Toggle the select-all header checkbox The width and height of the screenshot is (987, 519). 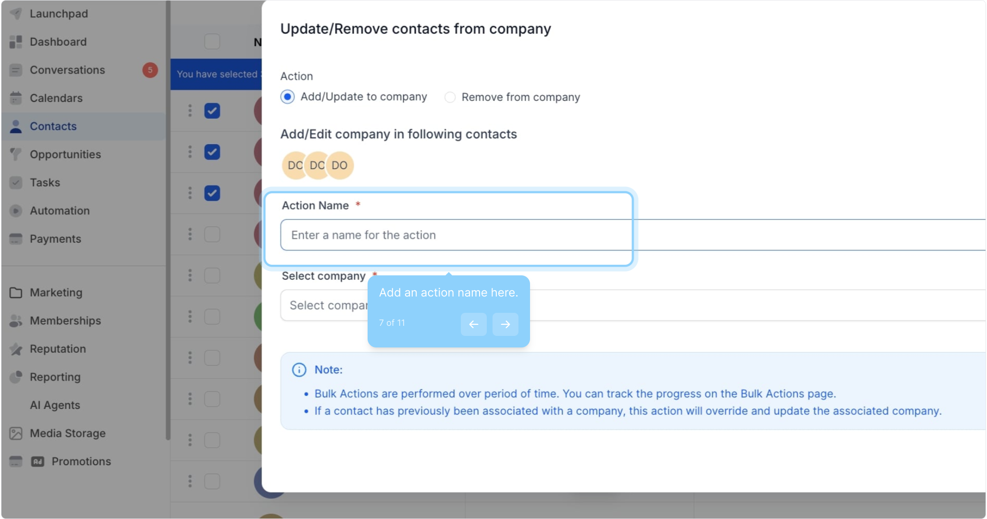(212, 42)
